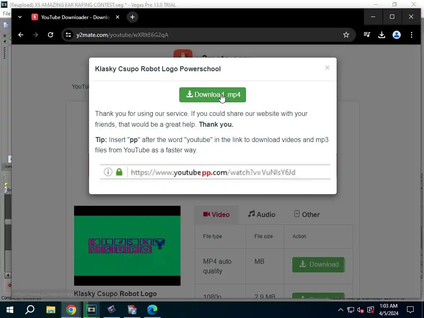Show hidden system tray icons
Image resolution: width=424 pixels, height=318 pixels.
[x=341, y=310]
